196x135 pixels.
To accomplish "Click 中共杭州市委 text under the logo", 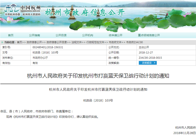I will point(13,14).
